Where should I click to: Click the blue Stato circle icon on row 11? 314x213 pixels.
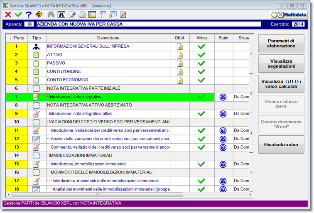pyautogui.click(x=223, y=131)
